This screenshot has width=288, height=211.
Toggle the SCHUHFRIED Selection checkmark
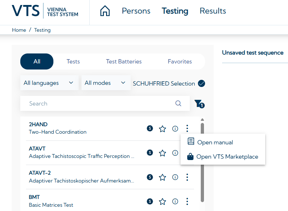201,83
